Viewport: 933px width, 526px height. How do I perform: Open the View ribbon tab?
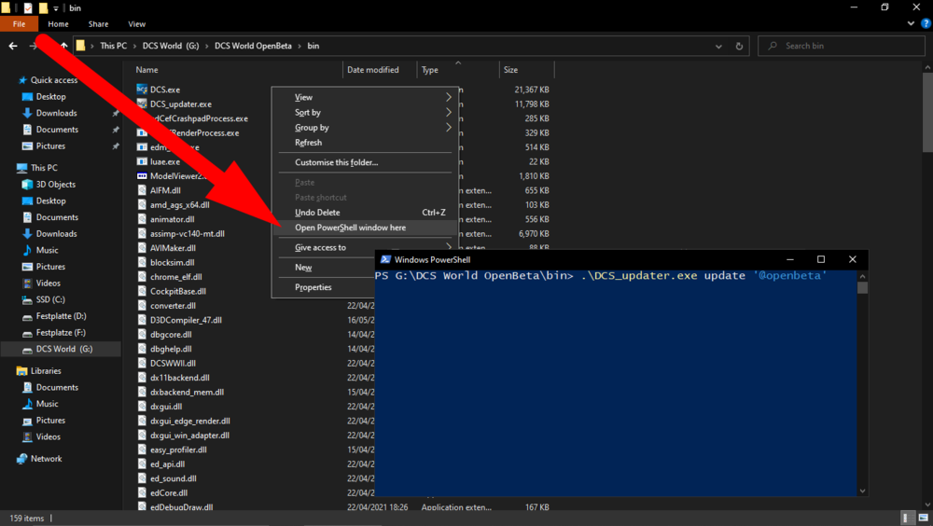[x=136, y=24]
